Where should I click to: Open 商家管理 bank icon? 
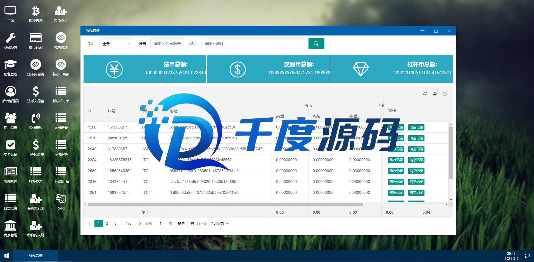(11, 228)
